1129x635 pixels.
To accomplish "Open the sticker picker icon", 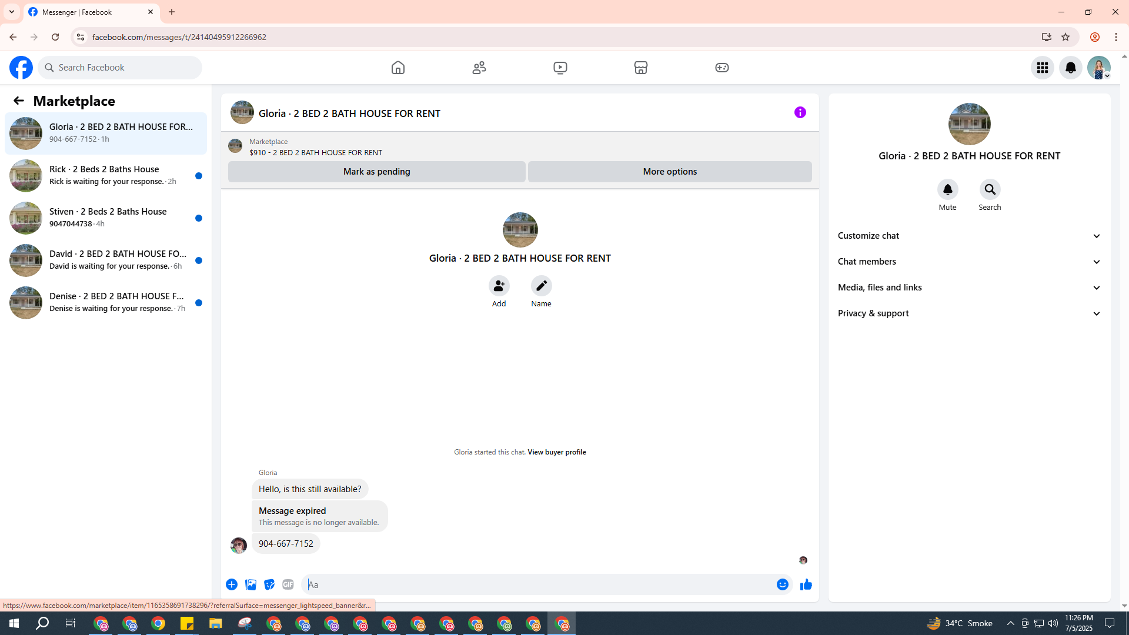I will click(x=269, y=584).
